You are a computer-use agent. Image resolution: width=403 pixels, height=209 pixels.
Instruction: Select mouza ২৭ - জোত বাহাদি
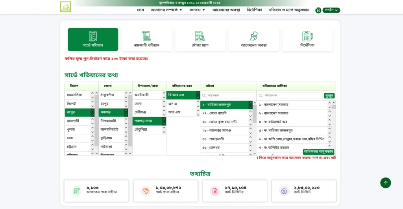(226, 113)
